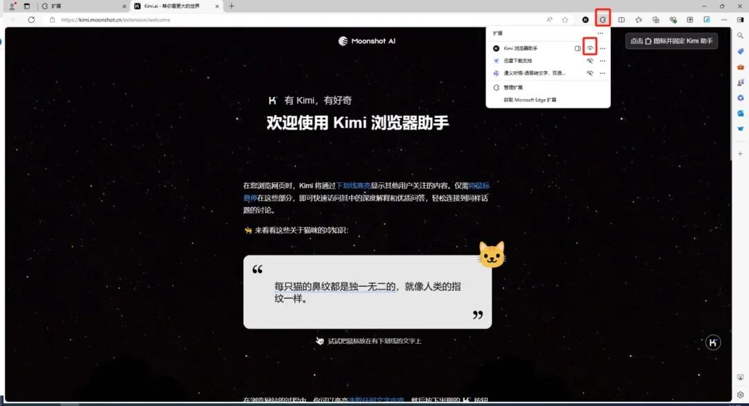Open Edge Settings and more menu
The height and width of the screenshot is (406, 749).
(724, 19)
